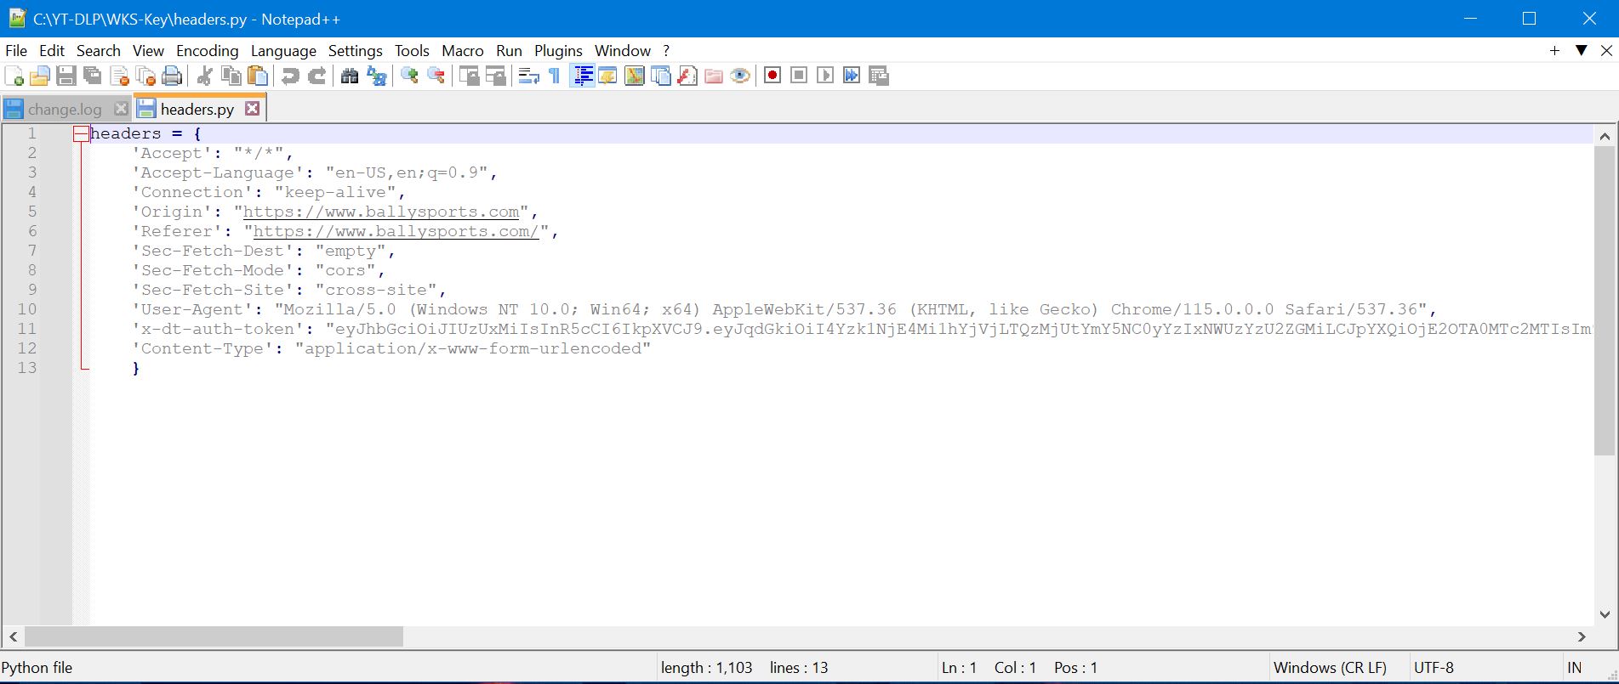The height and width of the screenshot is (684, 1619).
Task: Open the ? help menu
Action: pos(667,51)
